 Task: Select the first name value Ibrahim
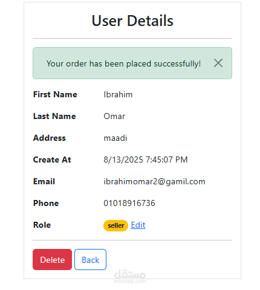click(x=118, y=94)
